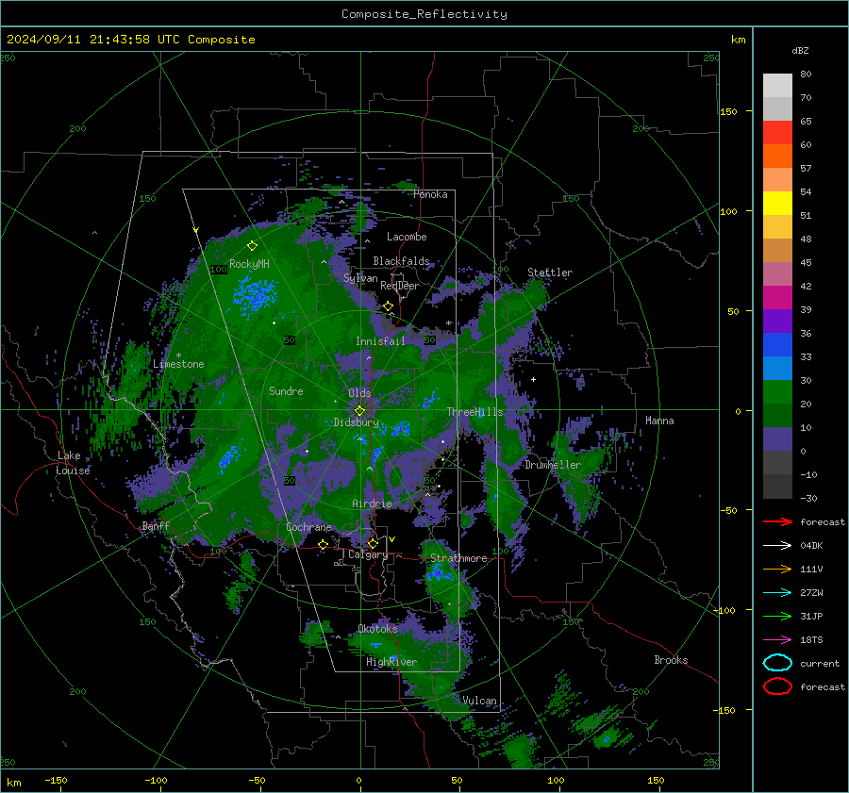Screen dimensions: 849x793
Task: Click the Calgary city label
Action: point(368,554)
